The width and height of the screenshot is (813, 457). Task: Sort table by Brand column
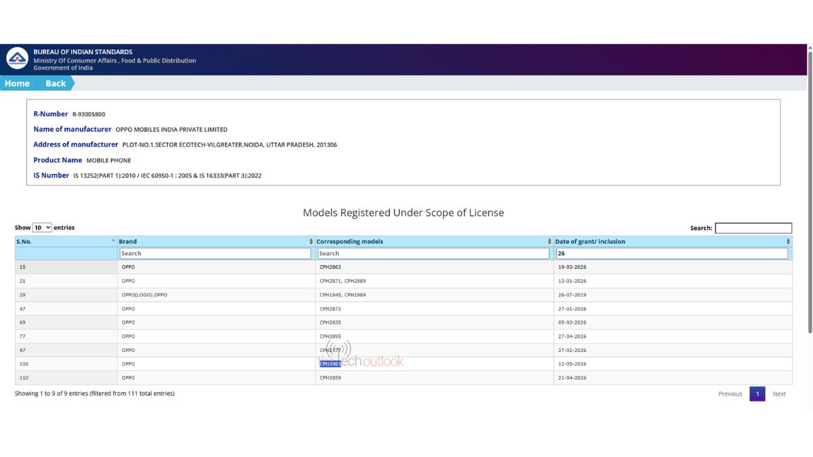[216, 241]
